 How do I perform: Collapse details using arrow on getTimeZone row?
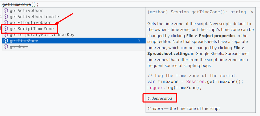(x=139, y=41)
